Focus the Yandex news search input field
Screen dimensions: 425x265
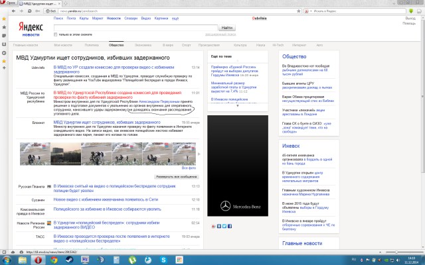point(135,28)
